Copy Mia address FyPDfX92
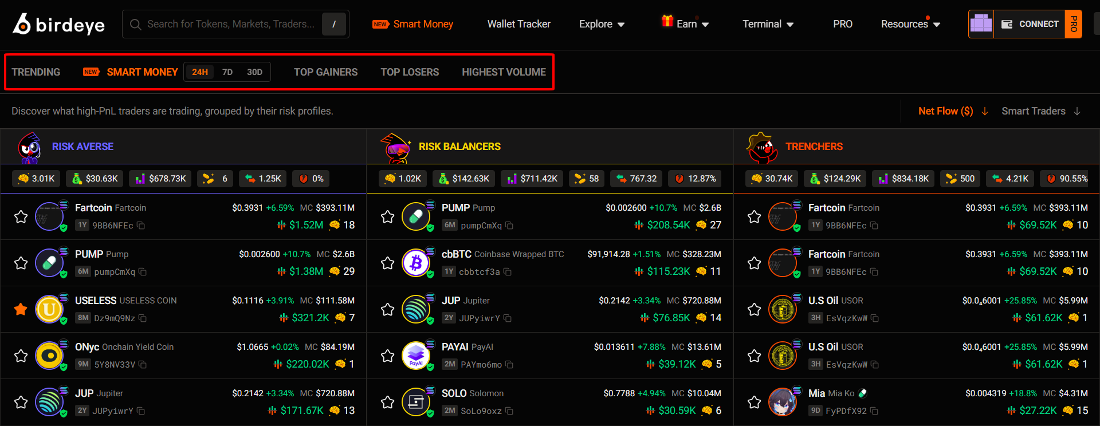The height and width of the screenshot is (426, 1100). click(x=874, y=411)
